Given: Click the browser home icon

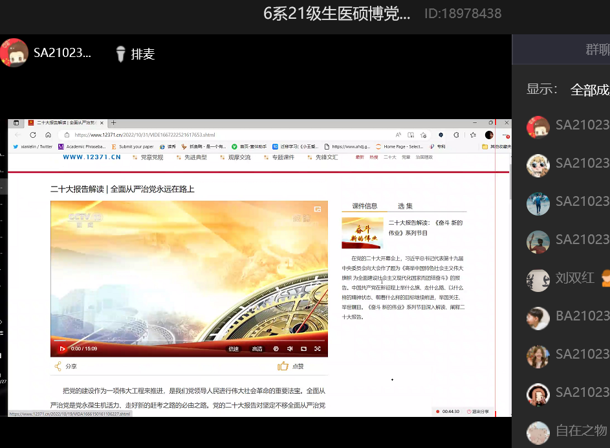Looking at the screenshot, I should coord(48,135).
